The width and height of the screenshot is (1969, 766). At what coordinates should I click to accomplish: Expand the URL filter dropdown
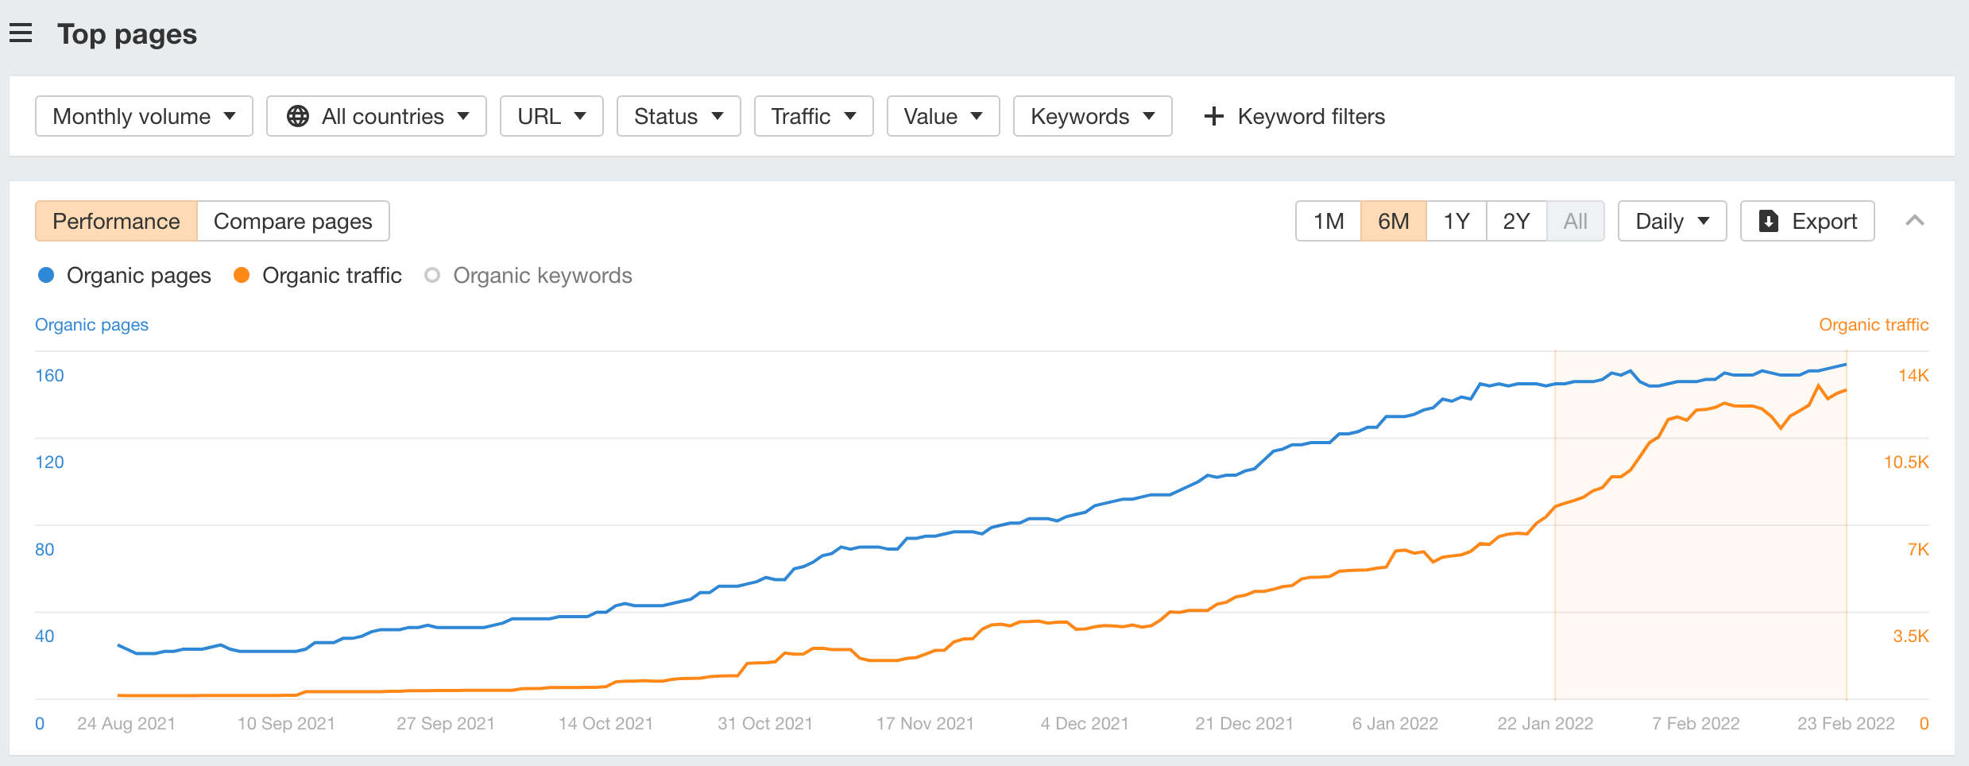click(x=551, y=116)
